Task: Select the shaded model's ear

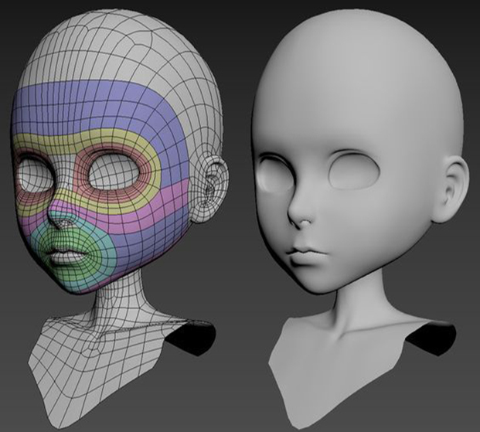Action: (x=454, y=188)
